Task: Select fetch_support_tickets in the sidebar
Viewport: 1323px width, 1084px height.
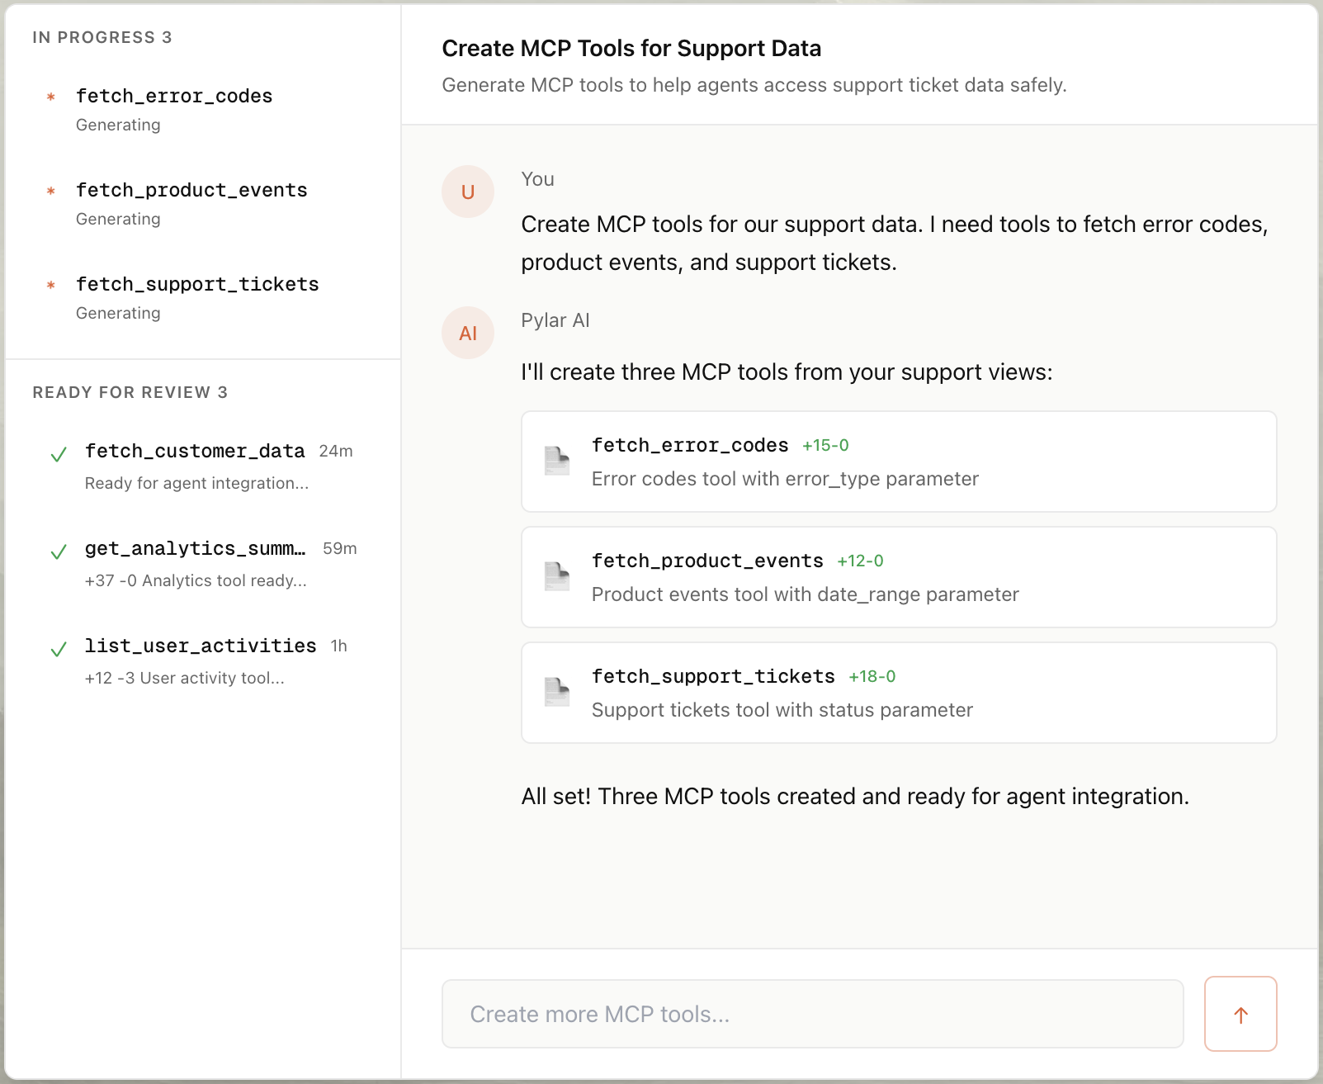Action: (198, 284)
